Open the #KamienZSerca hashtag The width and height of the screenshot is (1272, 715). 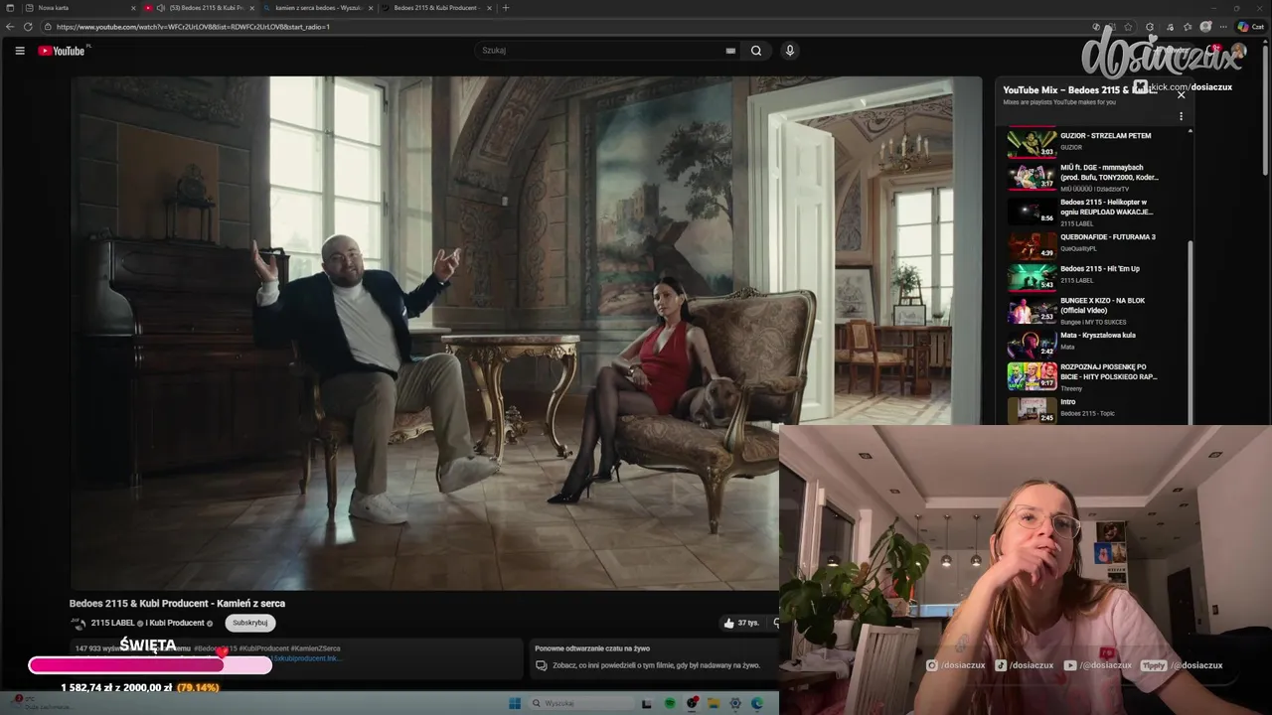316,648
